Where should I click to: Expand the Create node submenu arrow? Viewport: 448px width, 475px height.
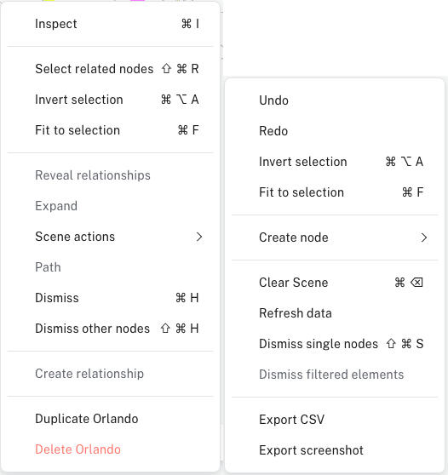click(x=424, y=237)
